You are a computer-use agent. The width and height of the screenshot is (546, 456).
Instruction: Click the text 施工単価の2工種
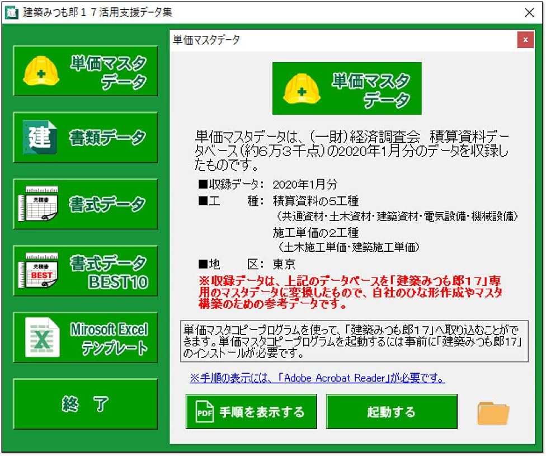click(x=316, y=233)
